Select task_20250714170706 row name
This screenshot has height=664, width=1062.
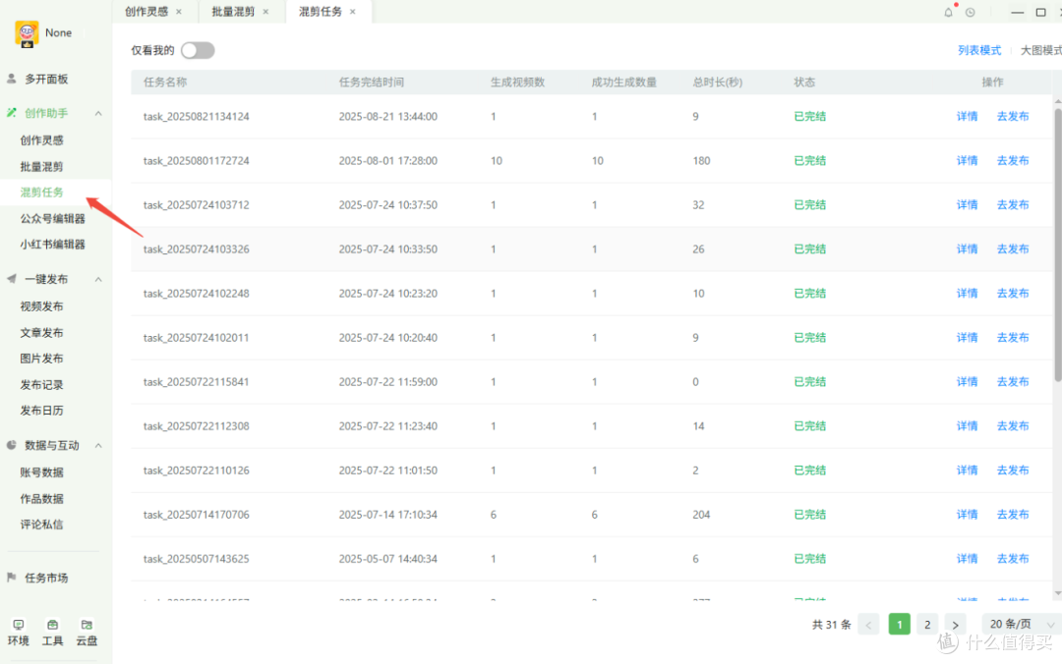click(x=197, y=515)
